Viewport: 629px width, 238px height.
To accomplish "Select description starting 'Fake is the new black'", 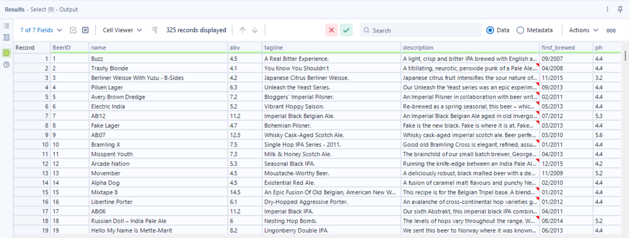I will [470, 126].
